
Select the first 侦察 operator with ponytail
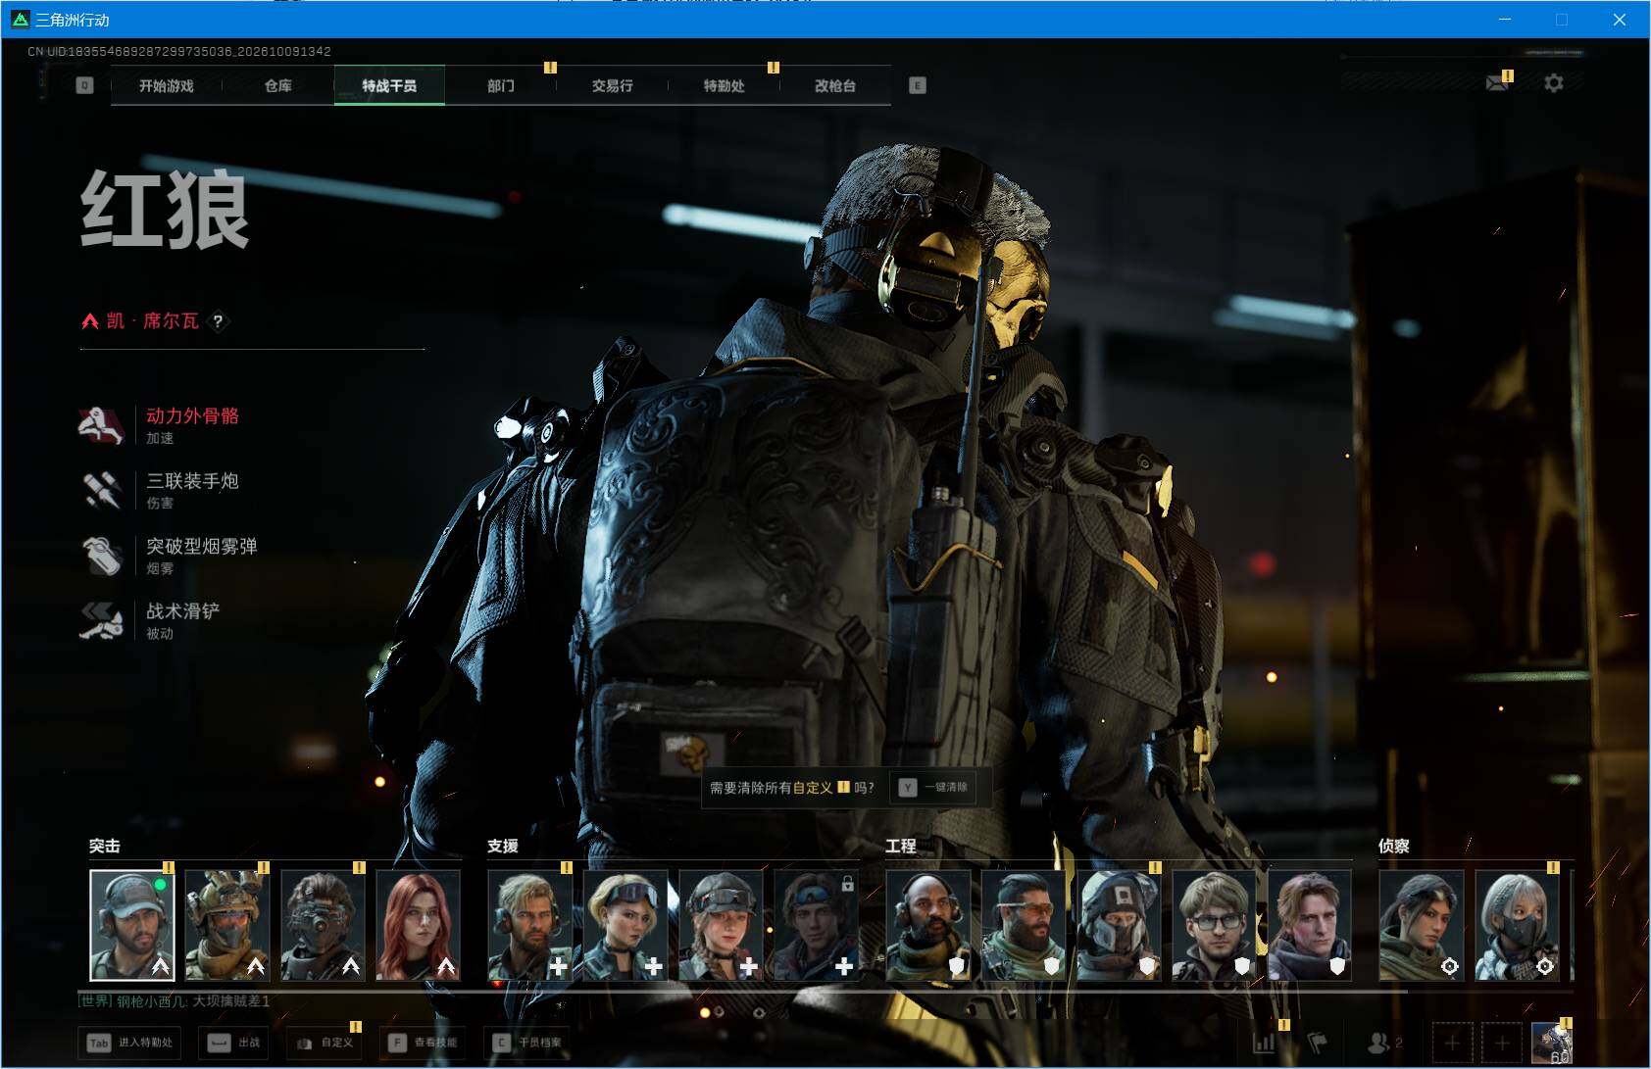pyautogui.click(x=1422, y=925)
